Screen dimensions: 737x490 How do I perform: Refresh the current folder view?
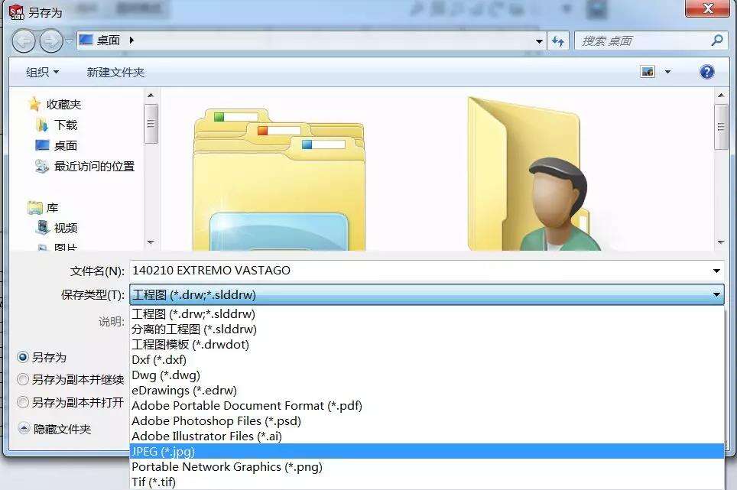558,40
